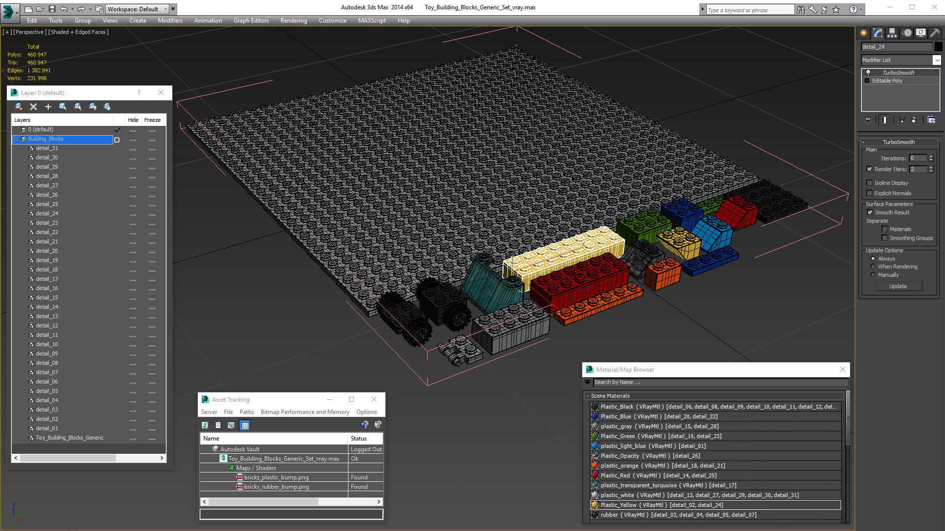Click the Asset Tracking refresh icon
The height and width of the screenshot is (531, 945).
coord(205,425)
